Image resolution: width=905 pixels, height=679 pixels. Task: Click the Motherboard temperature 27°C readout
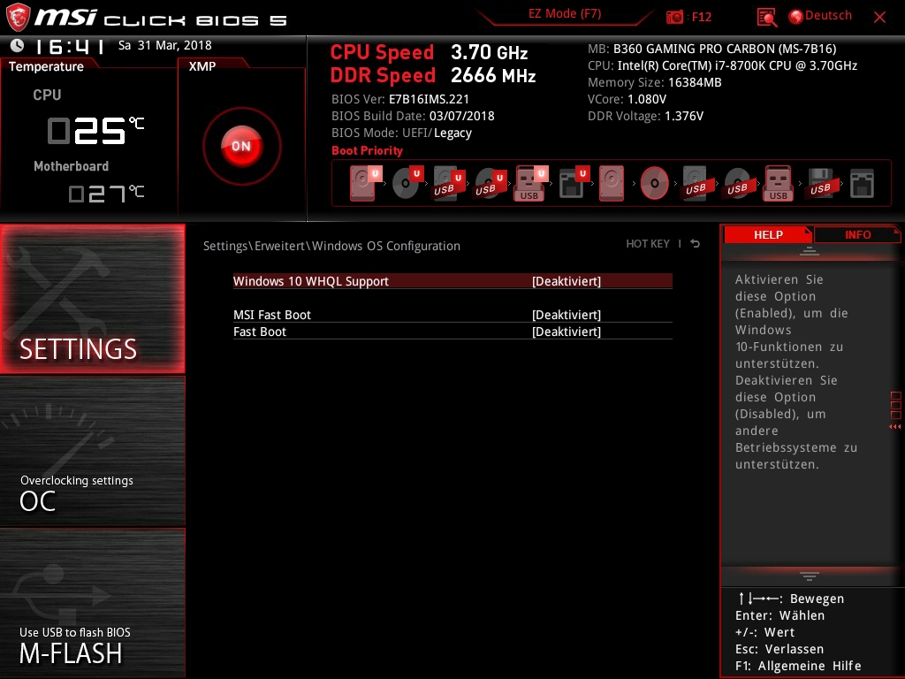106,194
